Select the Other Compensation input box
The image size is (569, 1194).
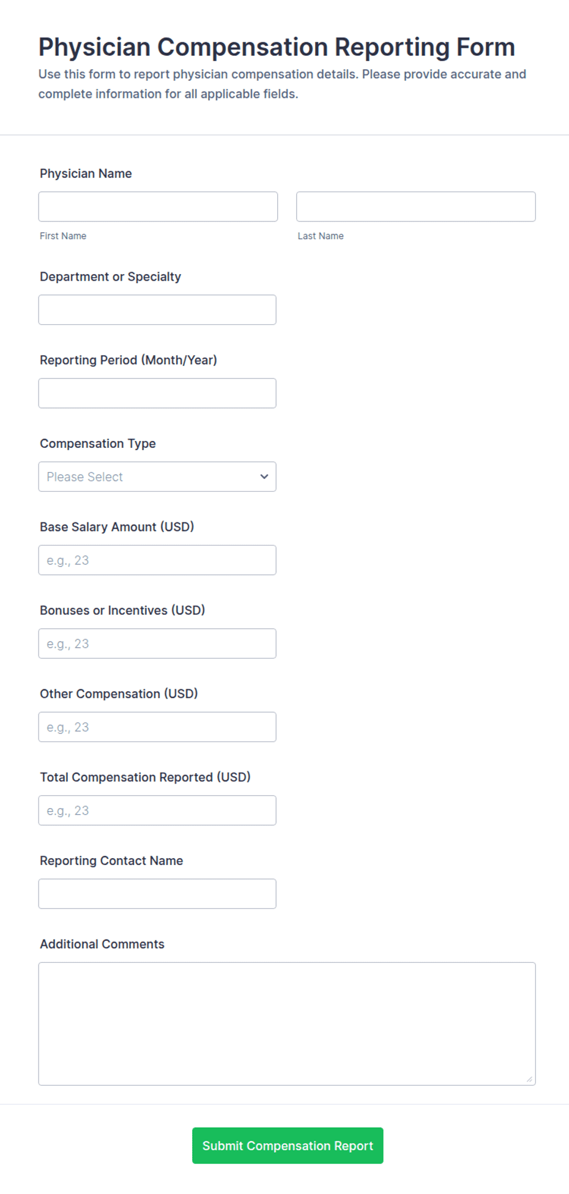coord(157,727)
